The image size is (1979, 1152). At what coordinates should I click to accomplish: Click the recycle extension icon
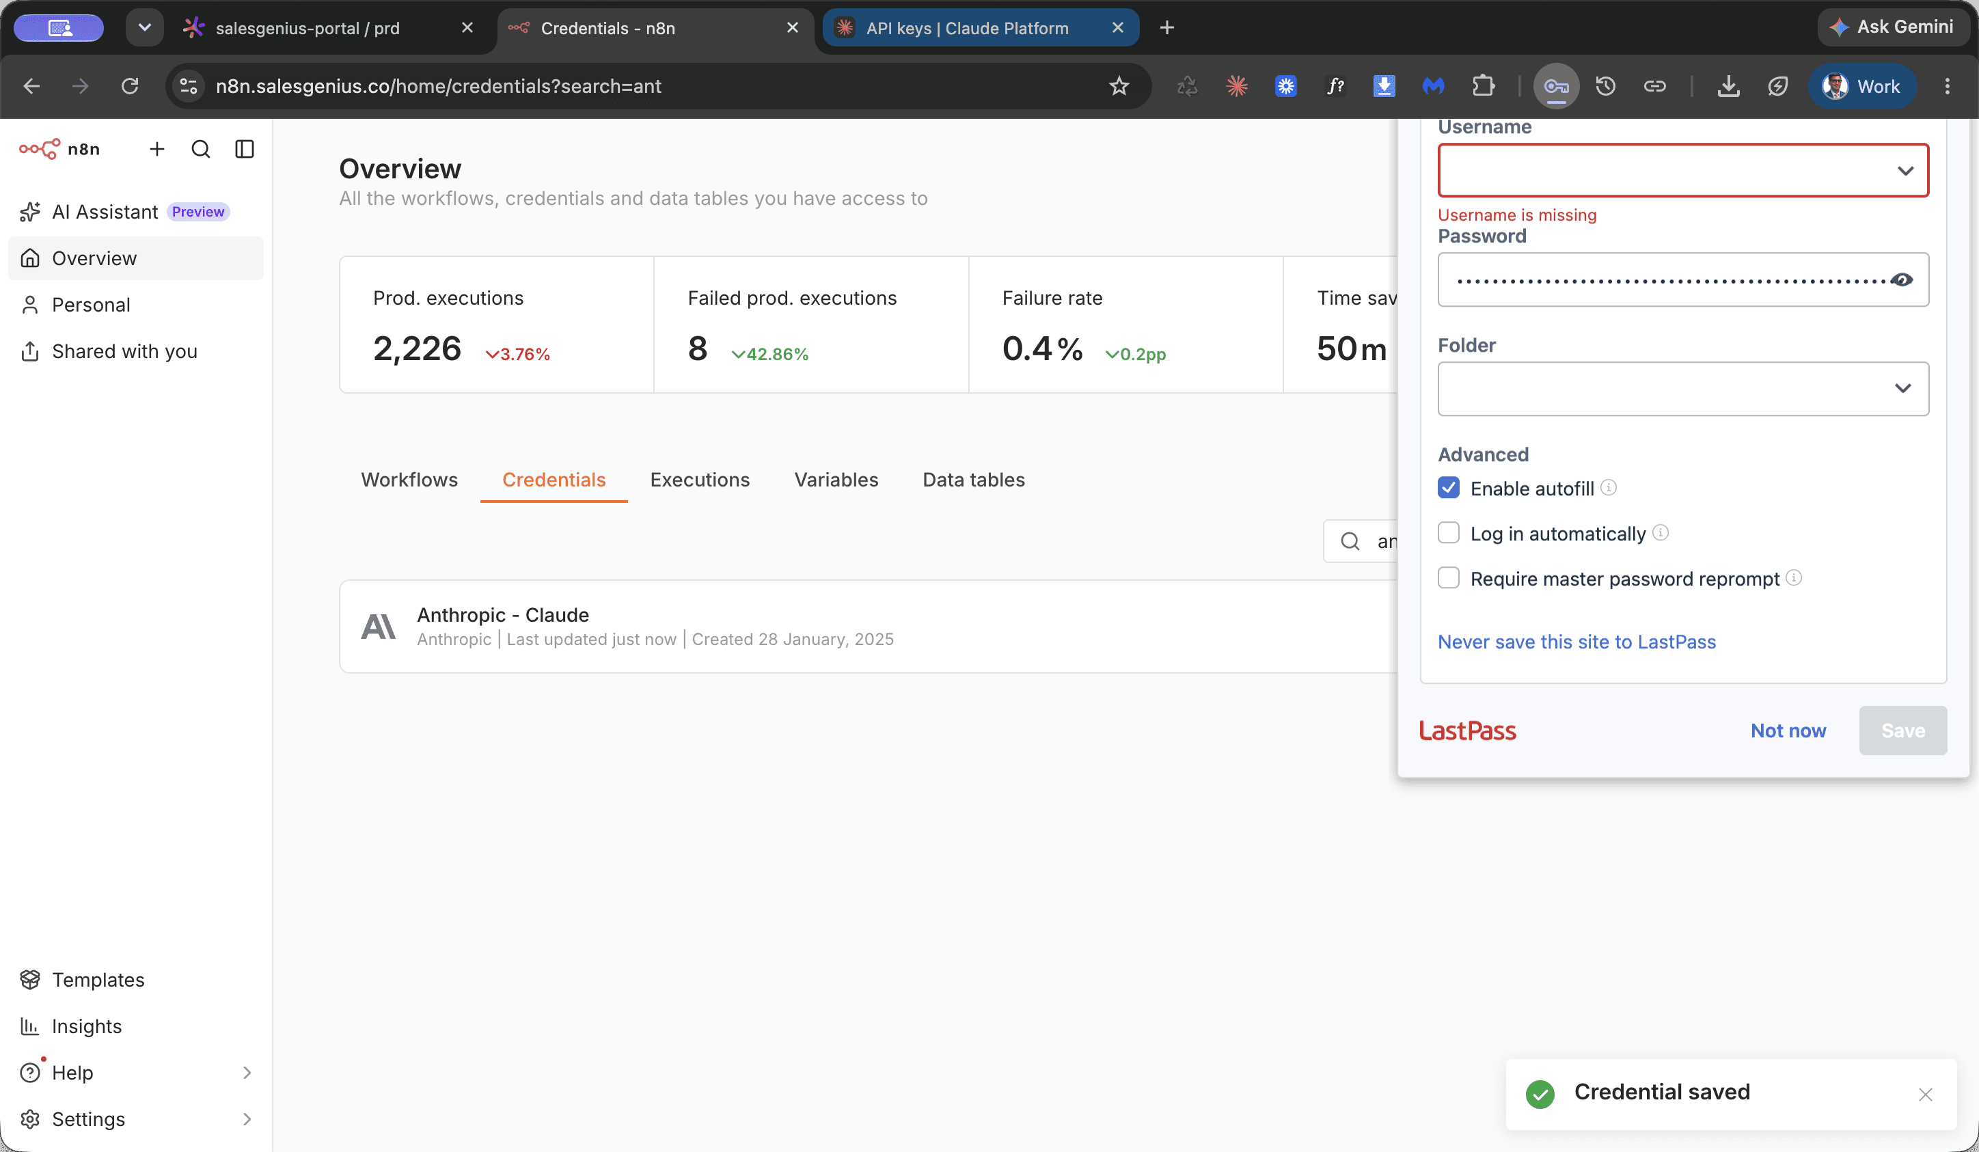click(1188, 85)
